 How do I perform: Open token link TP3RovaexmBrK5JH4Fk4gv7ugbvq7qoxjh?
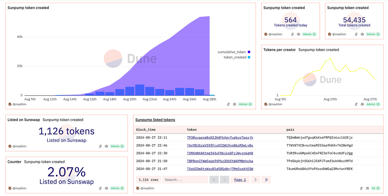[220, 138]
